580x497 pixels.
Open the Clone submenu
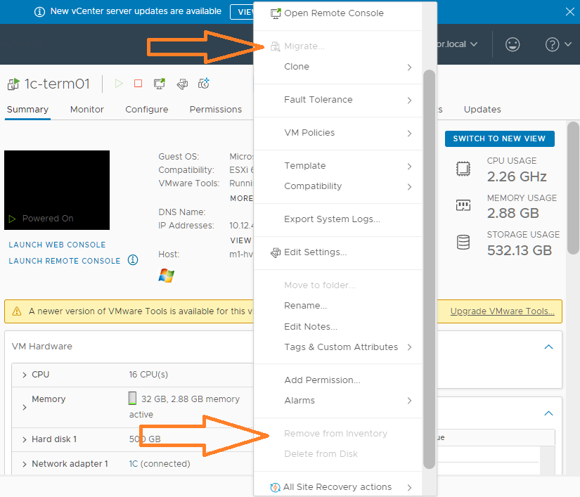point(338,67)
